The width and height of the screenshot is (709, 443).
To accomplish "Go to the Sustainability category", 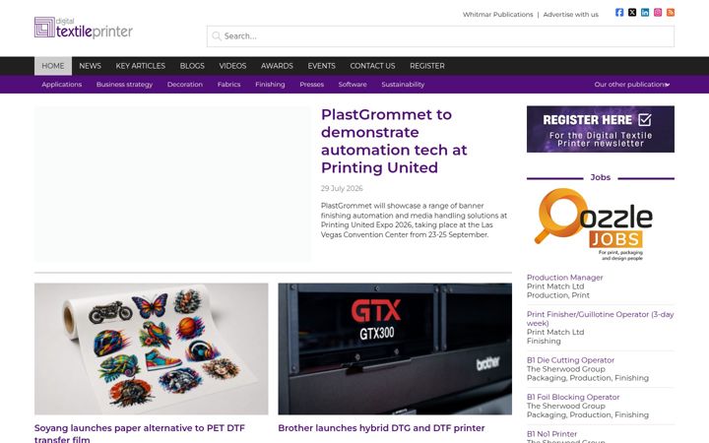I will [x=403, y=85].
